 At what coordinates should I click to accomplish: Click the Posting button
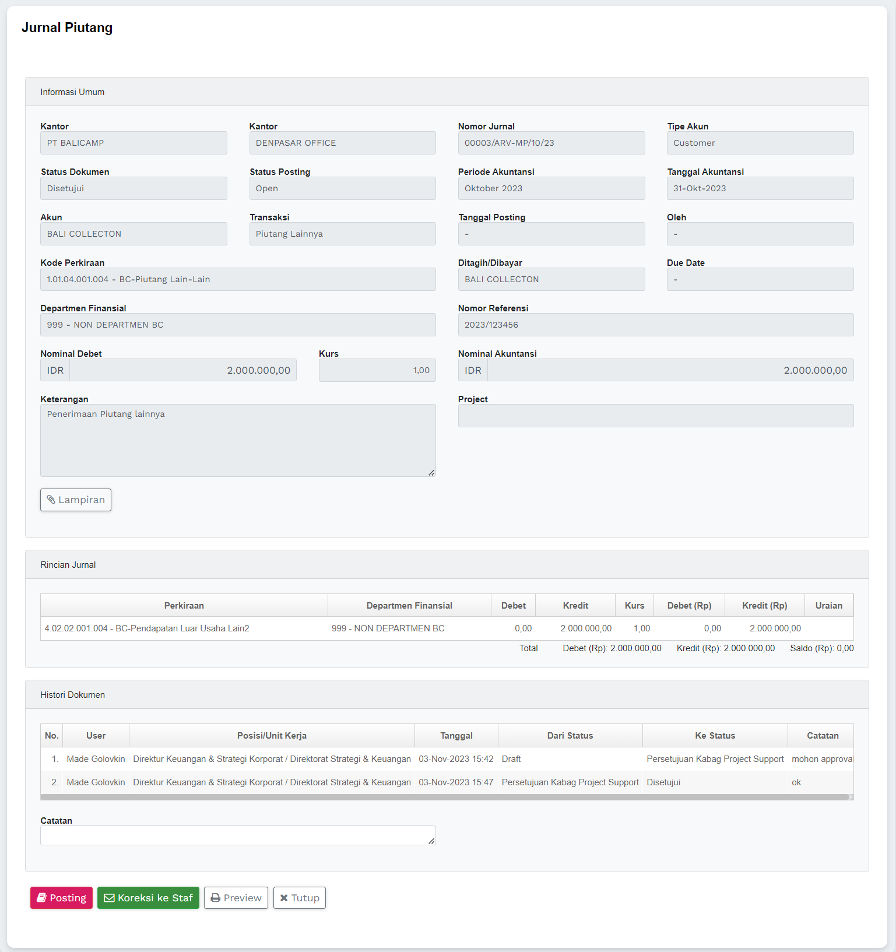click(61, 898)
